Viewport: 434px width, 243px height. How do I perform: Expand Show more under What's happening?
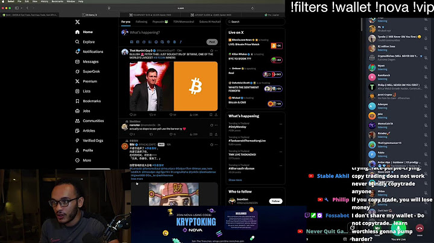(235, 180)
